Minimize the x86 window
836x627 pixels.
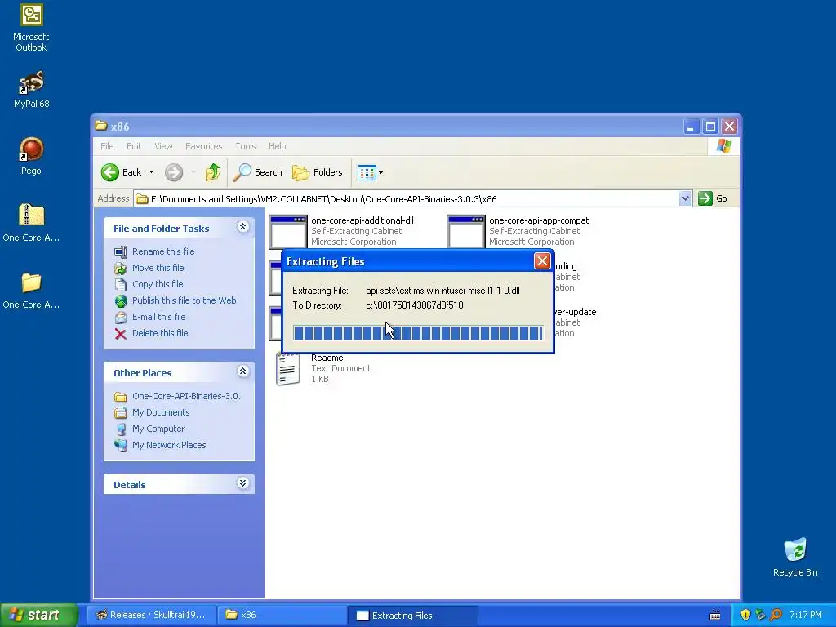(691, 127)
